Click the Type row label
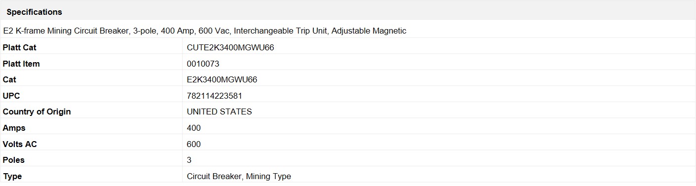This screenshot has height=186, width=696. point(12,176)
